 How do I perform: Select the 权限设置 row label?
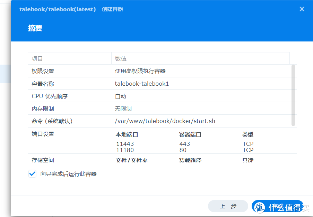(43, 71)
